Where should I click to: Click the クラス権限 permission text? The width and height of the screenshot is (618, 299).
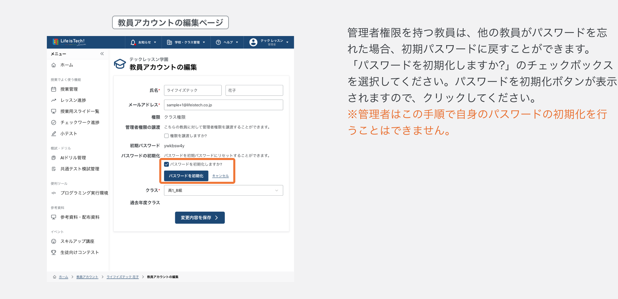point(175,117)
